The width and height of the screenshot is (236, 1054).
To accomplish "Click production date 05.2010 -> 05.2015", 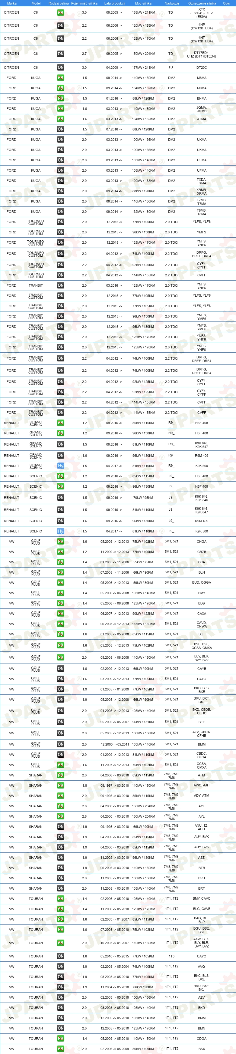I will tap(115, 956).
